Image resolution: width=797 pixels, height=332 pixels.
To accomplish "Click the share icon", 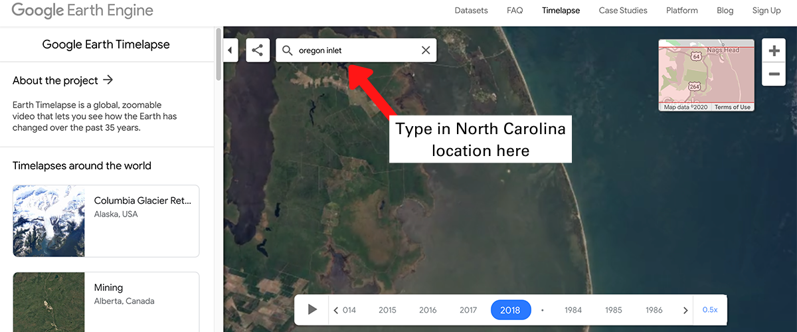I will 258,50.
